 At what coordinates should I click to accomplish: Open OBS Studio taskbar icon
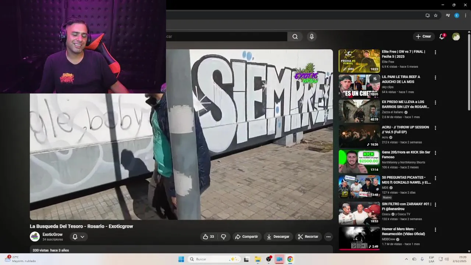(269, 259)
